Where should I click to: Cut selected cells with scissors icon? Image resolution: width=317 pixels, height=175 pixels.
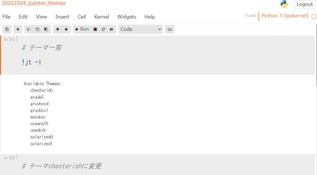29,29
